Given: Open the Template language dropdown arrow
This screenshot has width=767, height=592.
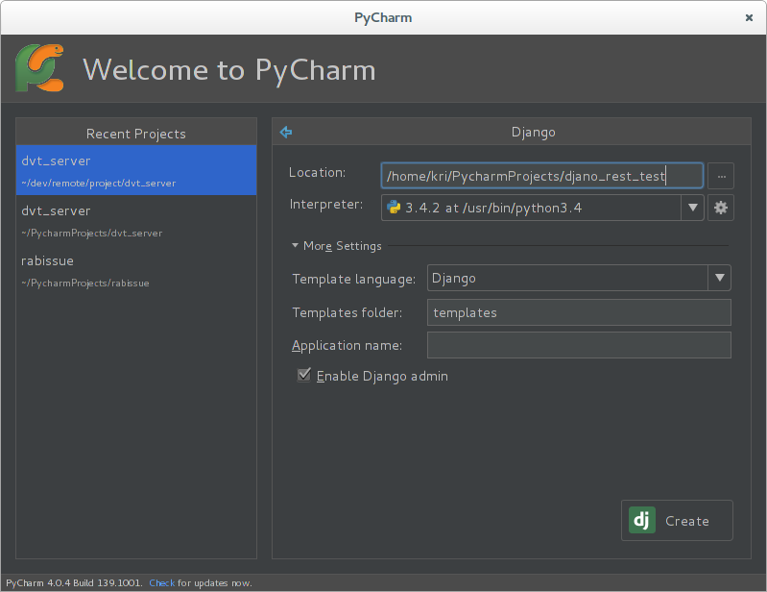Looking at the screenshot, I should pyautogui.click(x=720, y=278).
